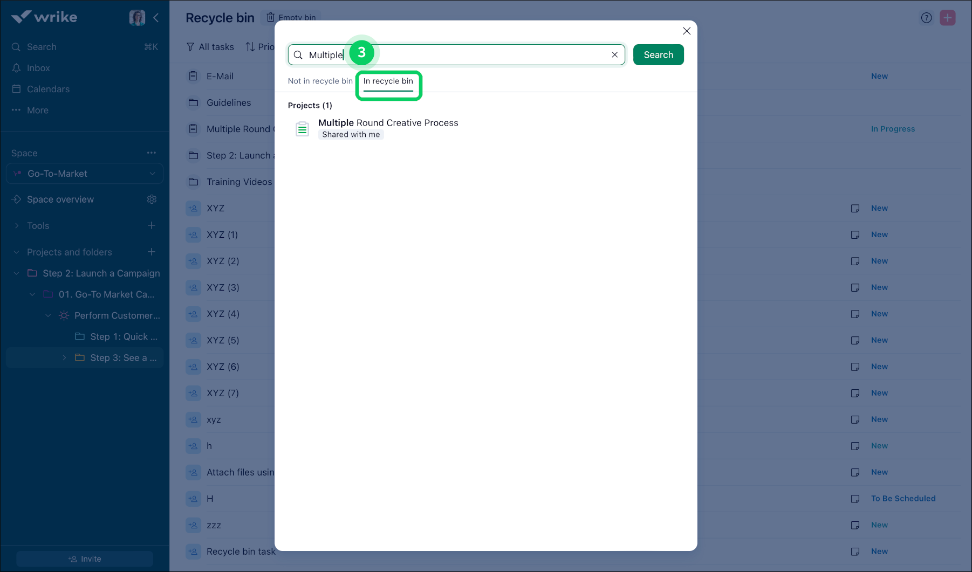This screenshot has width=972, height=572.
Task: Expand the Step 3: See a folder
Action: [x=64, y=357]
